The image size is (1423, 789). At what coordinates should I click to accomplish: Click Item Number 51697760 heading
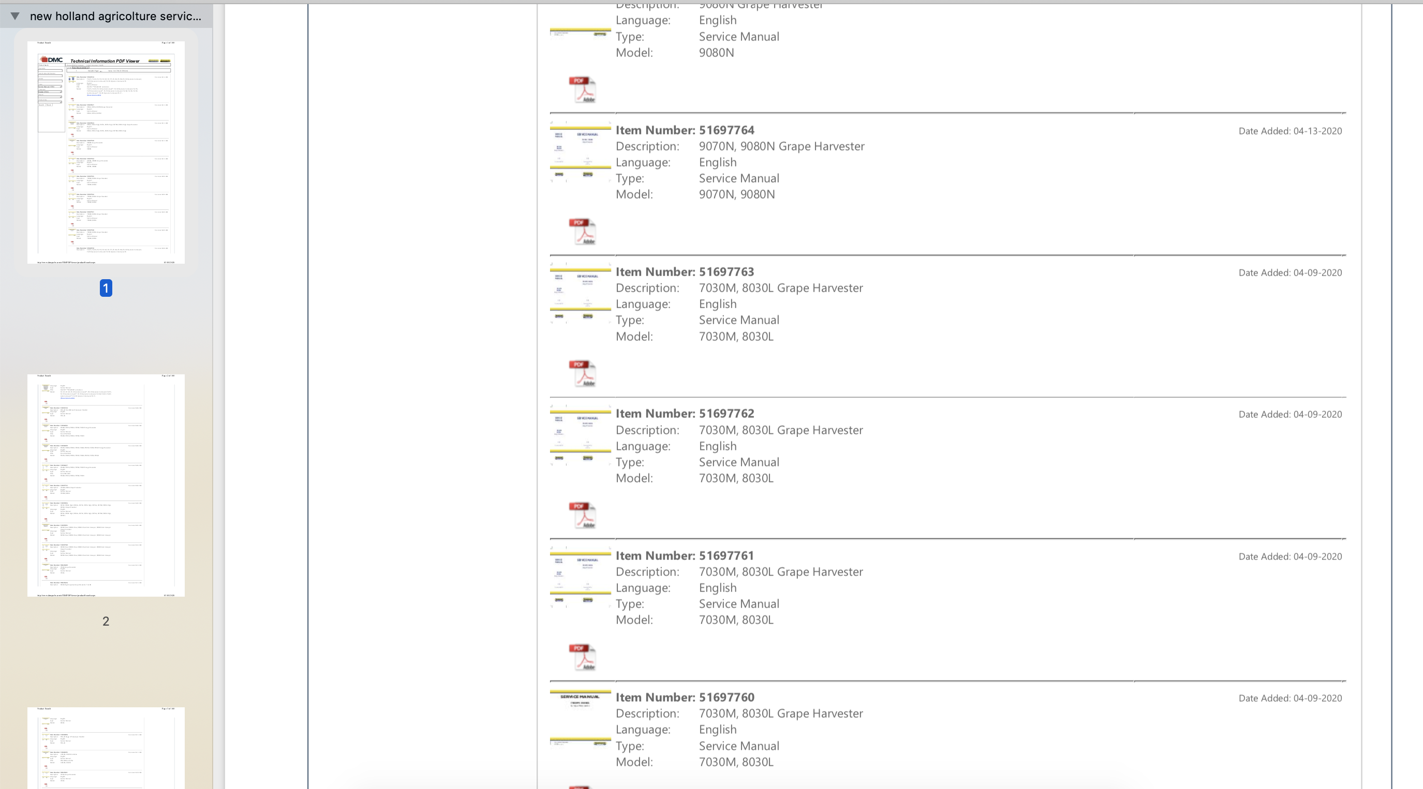point(685,697)
